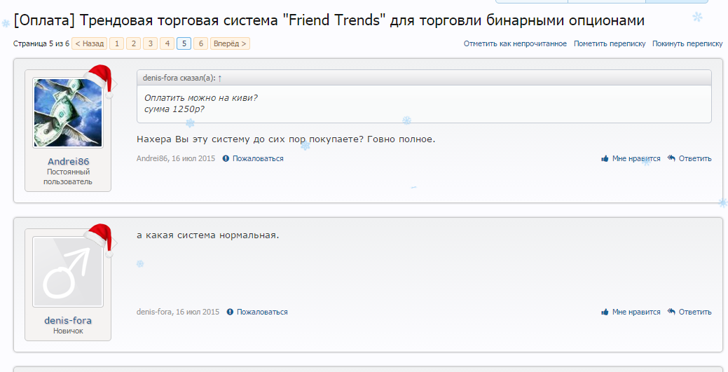Go to next page via Вперёд
This screenshot has width=728, height=372.
(x=230, y=43)
